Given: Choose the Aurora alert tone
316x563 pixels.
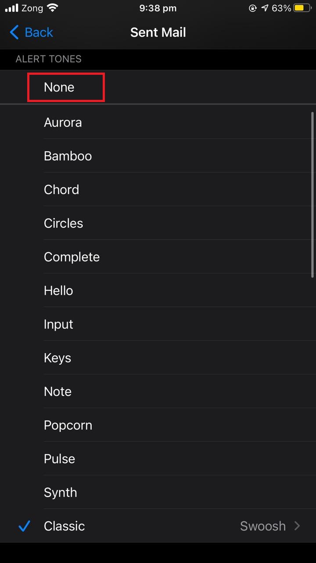Looking at the screenshot, I should [x=63, y=122].
